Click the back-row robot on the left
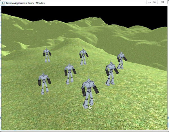This screenshot has width=169, height=132. pyautogui.click(x=47, y=55)
